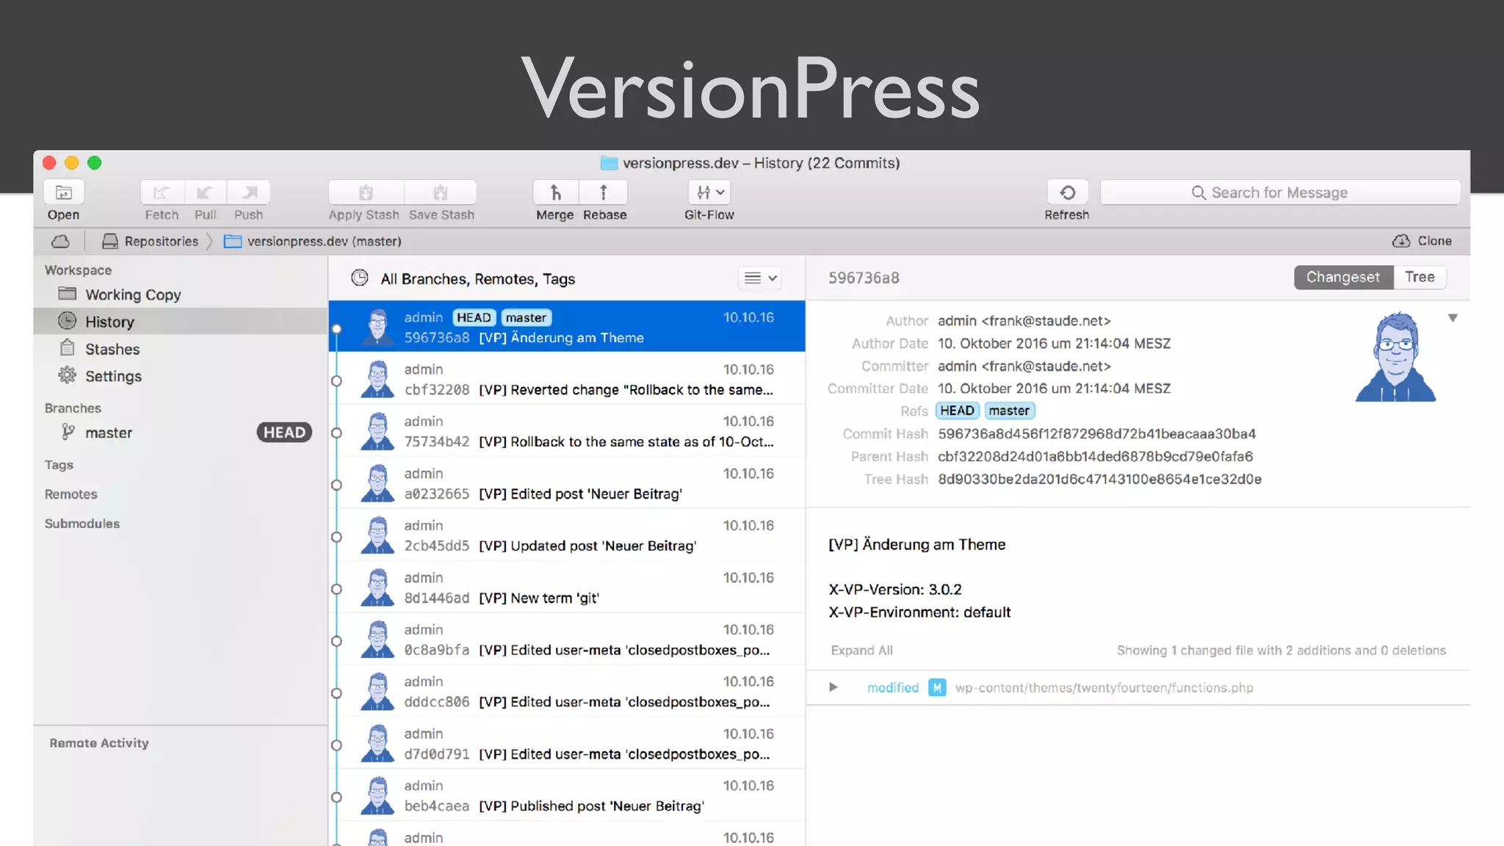Click the master tag on commit 596736a8
Screen dimensions: 1504x846
pyautogui.click(x=526, y=317)
